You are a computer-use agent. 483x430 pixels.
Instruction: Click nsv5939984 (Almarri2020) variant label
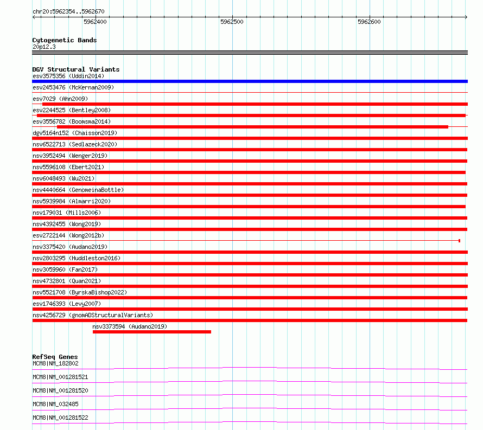pos(72,201)
